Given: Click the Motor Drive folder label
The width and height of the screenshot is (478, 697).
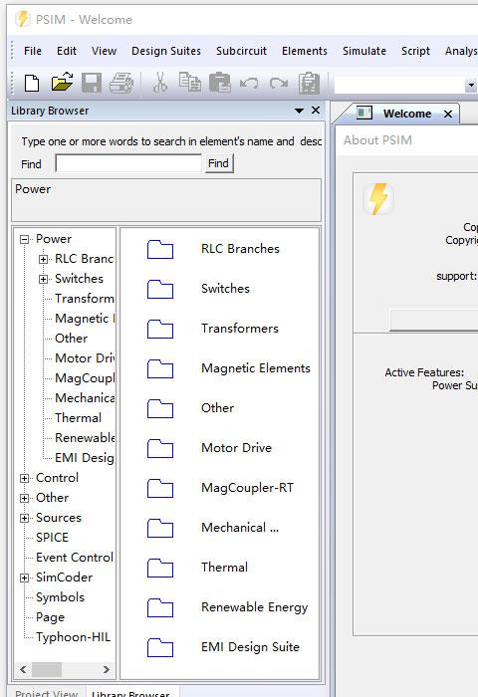Looking at the screenshot, I should (x=236, y=448).
